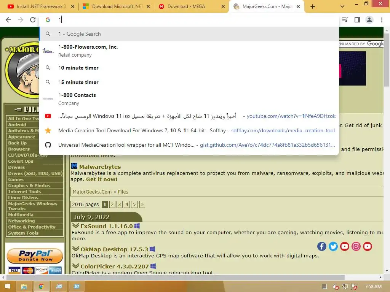The height and width of the screenshot is (292, 390).
Task: Open MajorGeeks Facebook icon
Action: pos(321,246)
